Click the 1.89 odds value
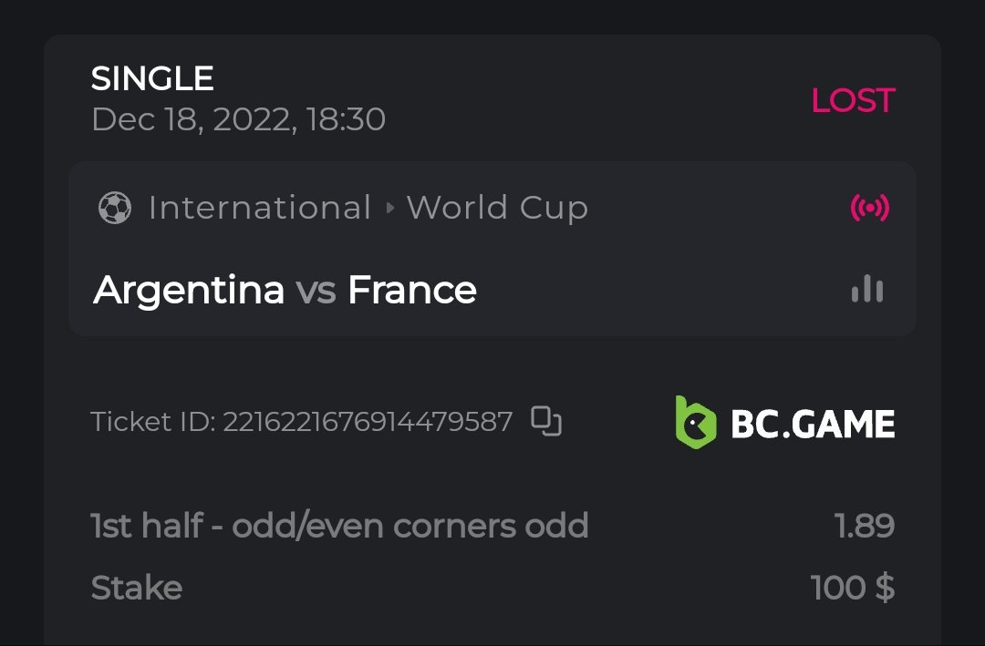 864,526
